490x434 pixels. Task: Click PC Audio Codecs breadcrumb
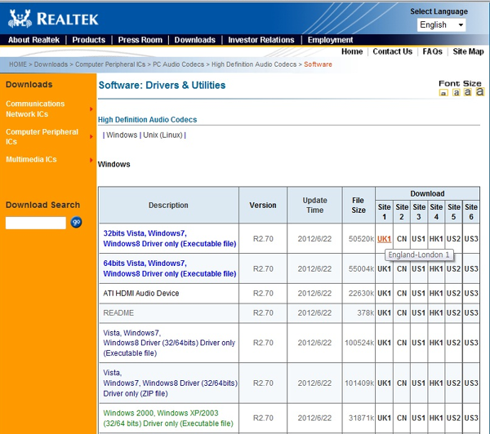tap(178, 64)
